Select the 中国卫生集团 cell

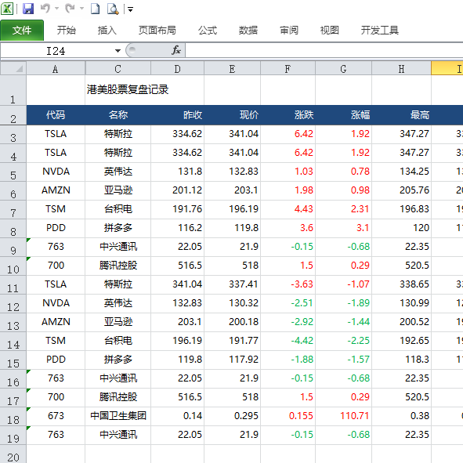tap(118, 416)
